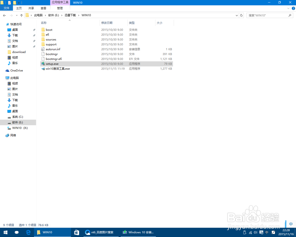Go up one folder level arrow

coord(22,15)
